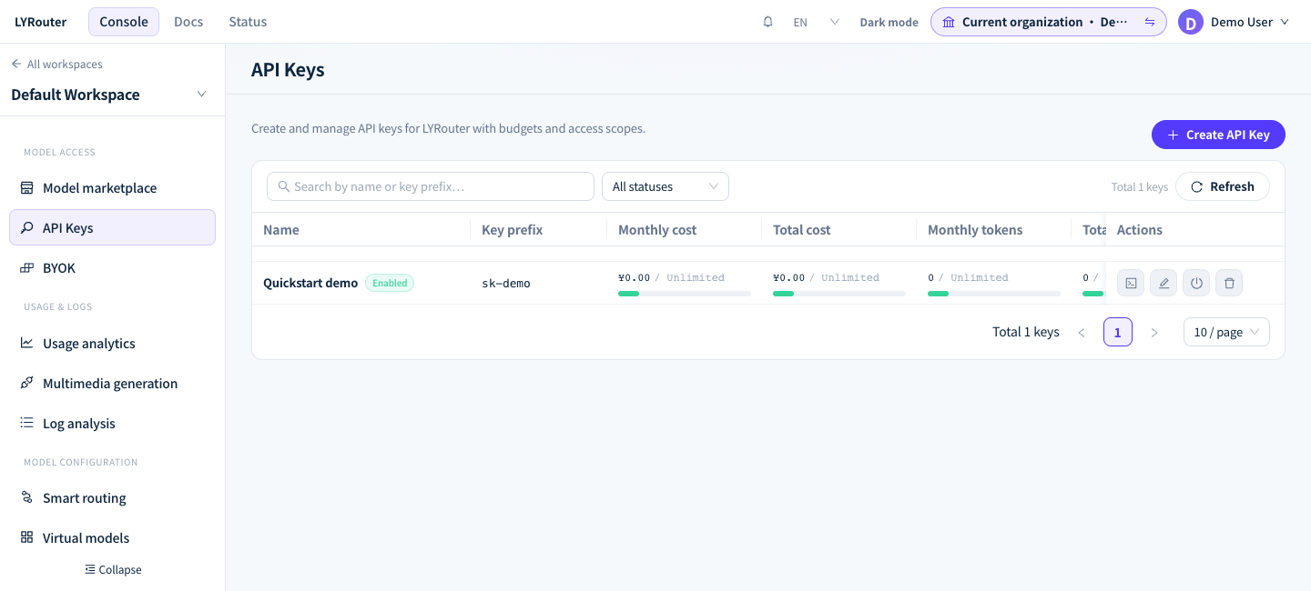Open Smart routing page

click(x=112, y=498)
